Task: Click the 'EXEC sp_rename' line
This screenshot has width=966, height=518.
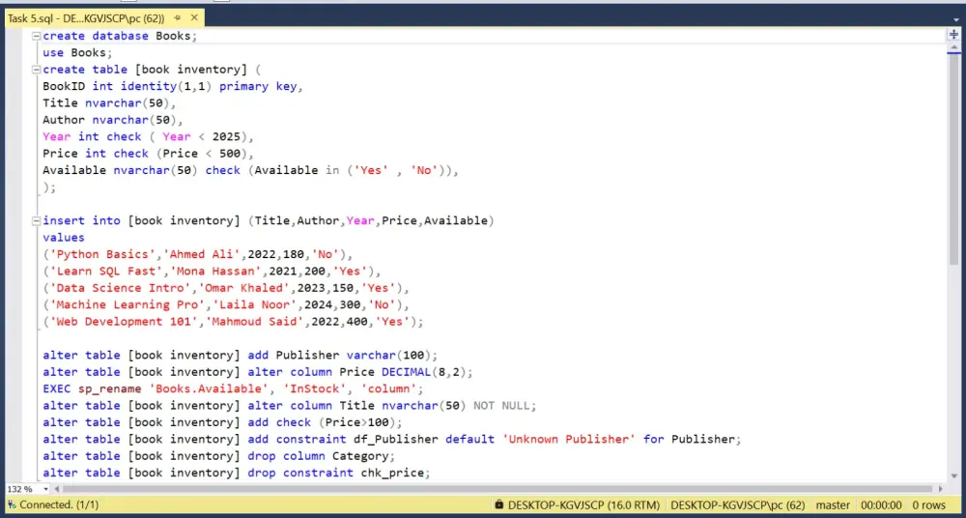Action: coord(233,388)
